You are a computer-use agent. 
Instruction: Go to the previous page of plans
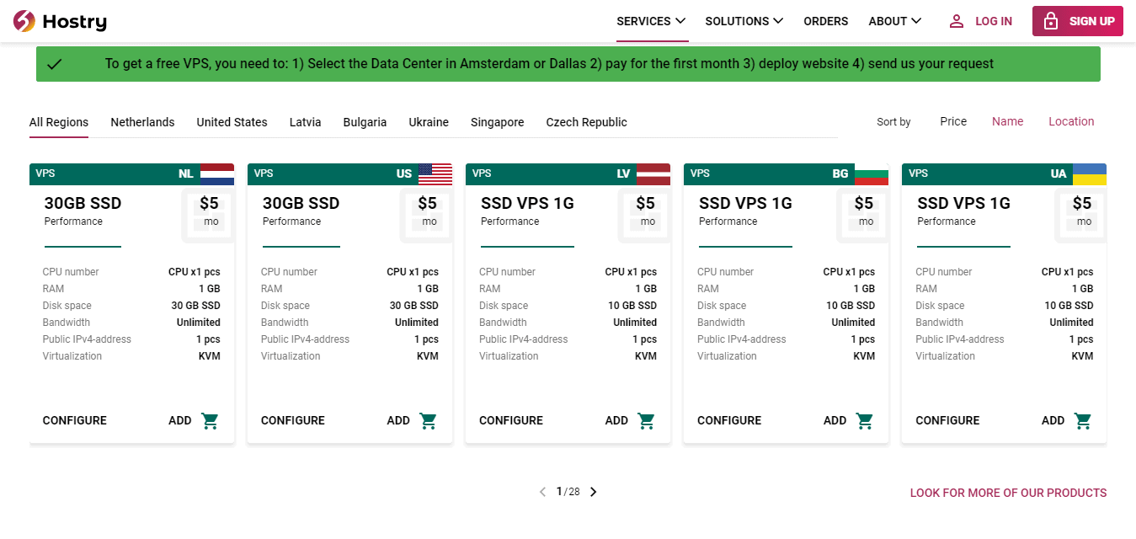click(x=542, y=492)
